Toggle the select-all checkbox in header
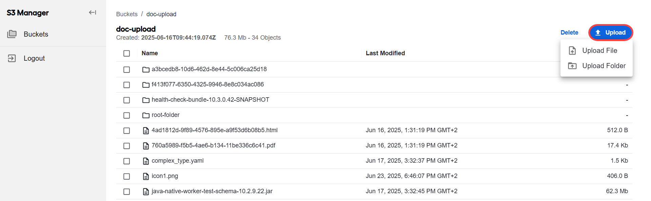 click(x=126, y=53)
